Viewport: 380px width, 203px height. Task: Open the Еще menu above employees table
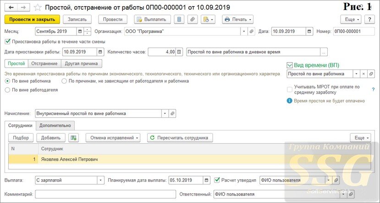pos(361,138)
